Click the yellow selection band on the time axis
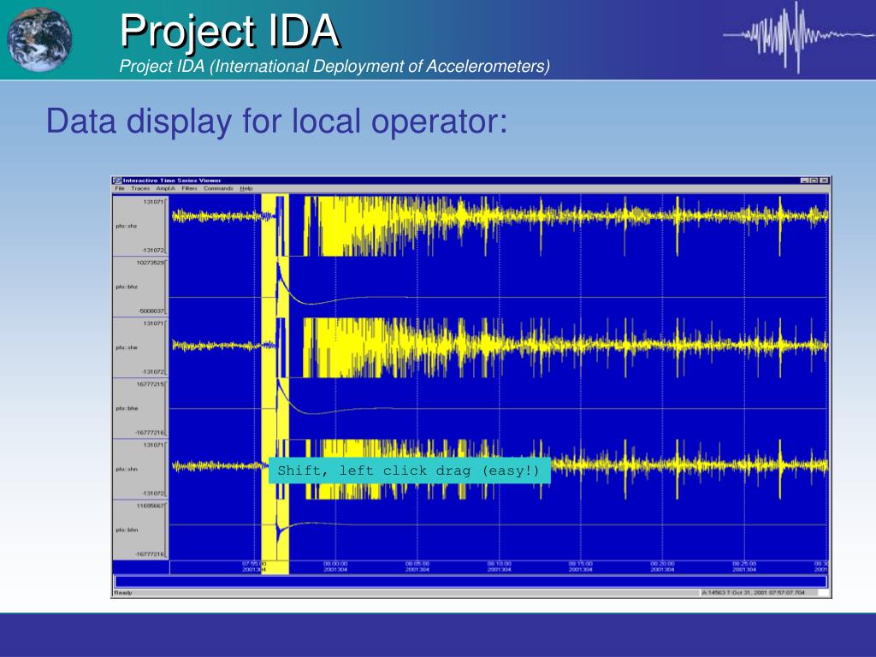876x657 pixels. (275, 566)
